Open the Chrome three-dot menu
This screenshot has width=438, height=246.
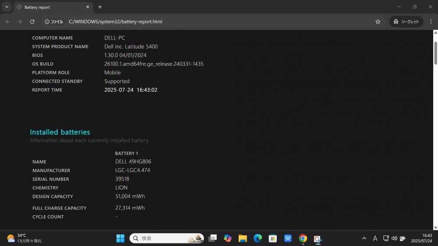pyautogui.click(x=431, y=21)
